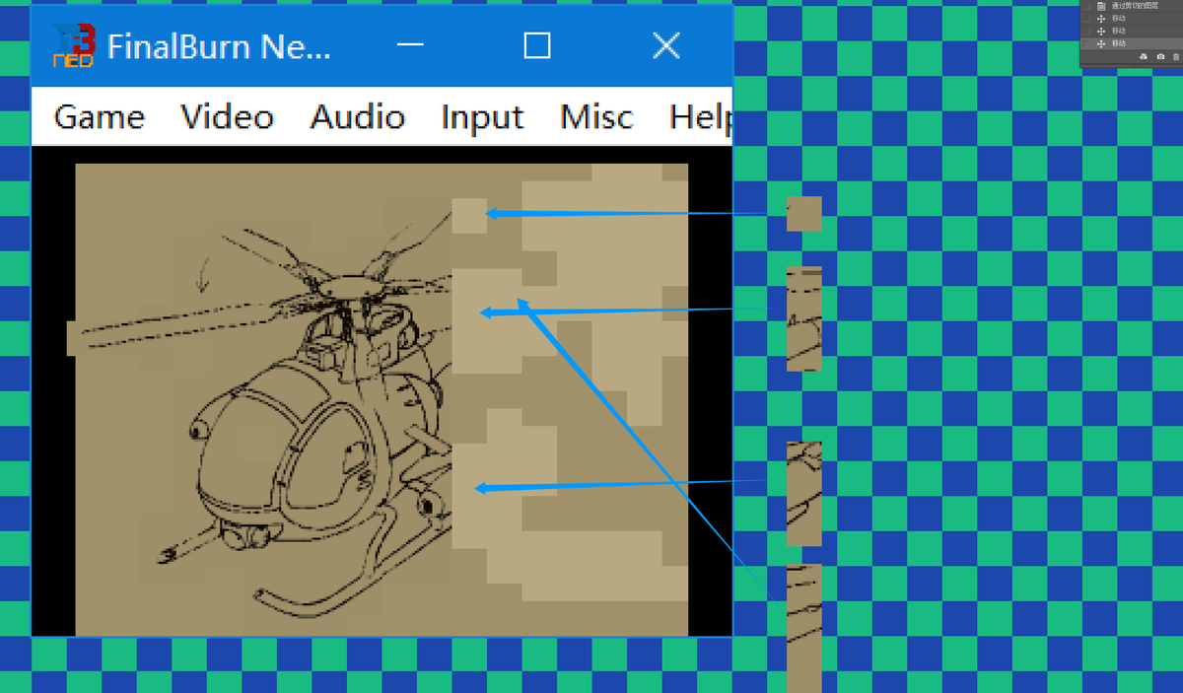Screen dimensions: 1183x693
Task: Set history brush source for 通过剪切的图层 state
Action: click(x=1086, y=6)
